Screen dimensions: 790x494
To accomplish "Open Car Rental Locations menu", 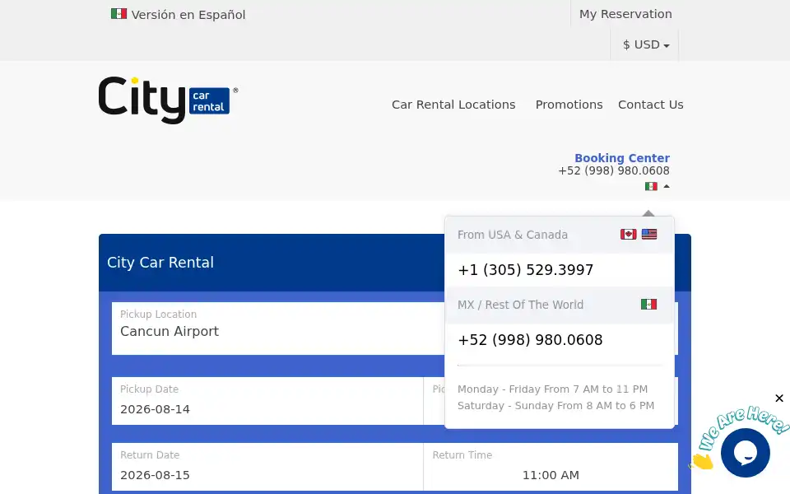I will 453,105.
